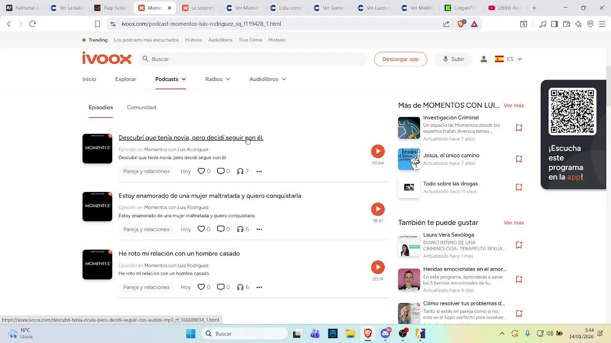611x343 pixels.
Task: Follow 'Investigación Criminal' with bookmark icon
Action: (519, 128)
